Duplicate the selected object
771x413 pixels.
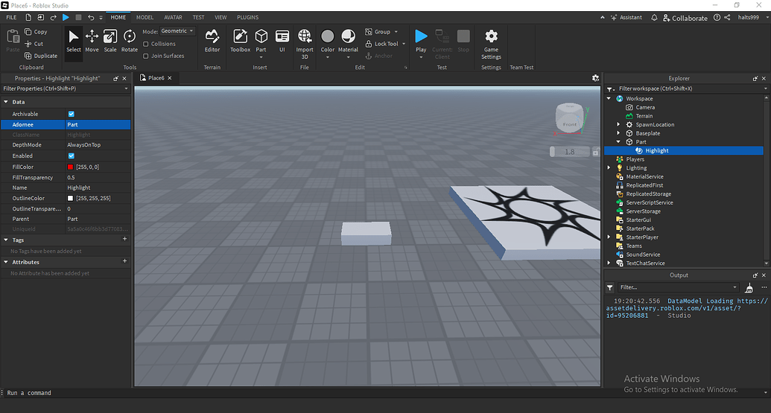pyautogui.click(x=41, y=56)
